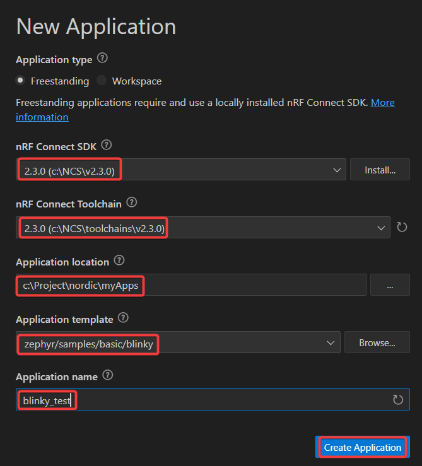The image size is (422, 466).
Task: Click the Application name label
Action: (x=57, y=377)
